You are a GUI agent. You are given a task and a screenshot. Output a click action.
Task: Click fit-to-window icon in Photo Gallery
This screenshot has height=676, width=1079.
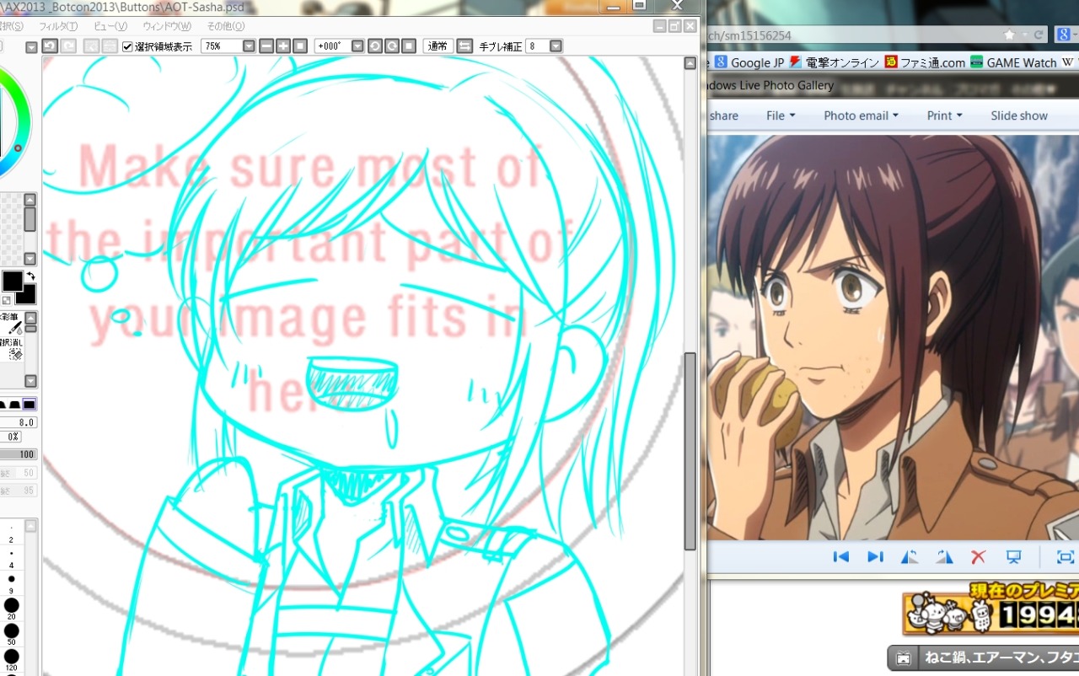click(1066, 556)
